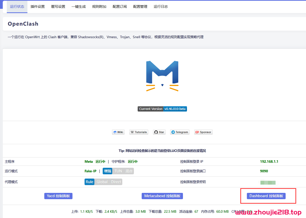Click the Current Version badge
Viewport: 306px width, 218px height.
tap(150, 109)
